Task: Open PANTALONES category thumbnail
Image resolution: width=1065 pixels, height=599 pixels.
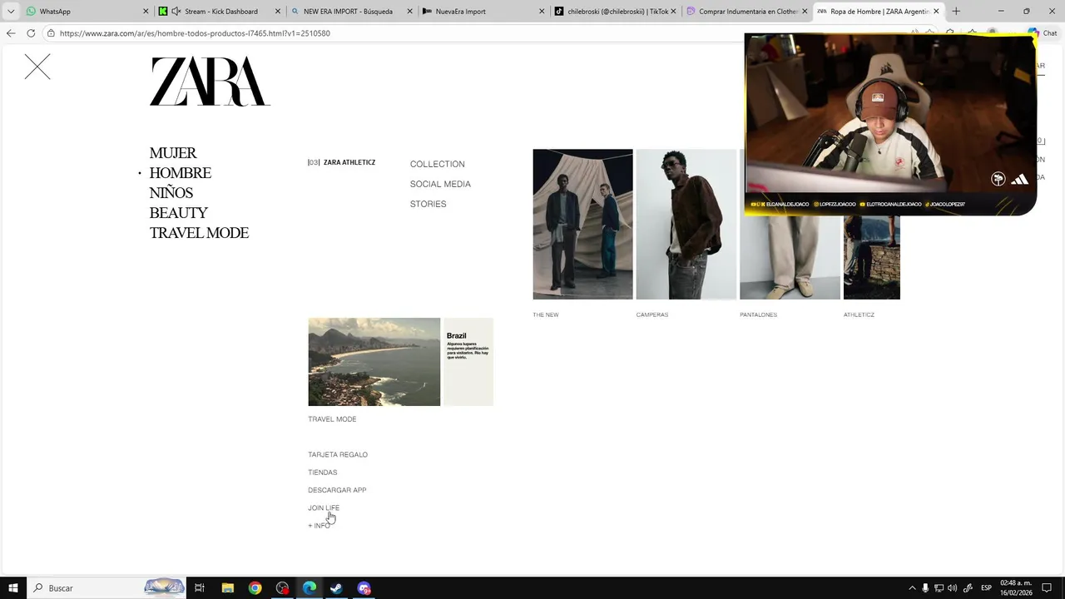Action: (x=790, y=257)
